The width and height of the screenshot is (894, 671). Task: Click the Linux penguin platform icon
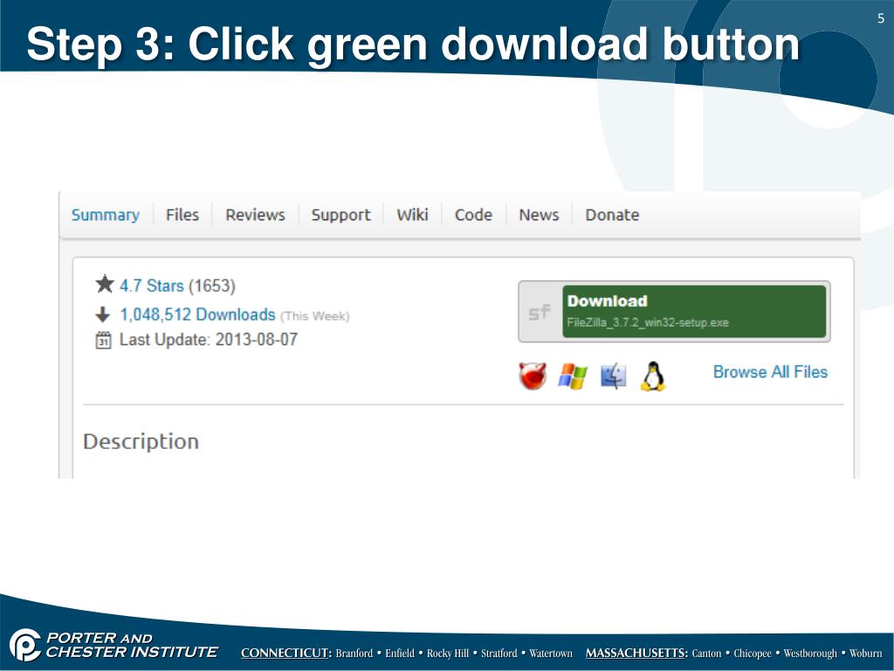tap(653, 376)
